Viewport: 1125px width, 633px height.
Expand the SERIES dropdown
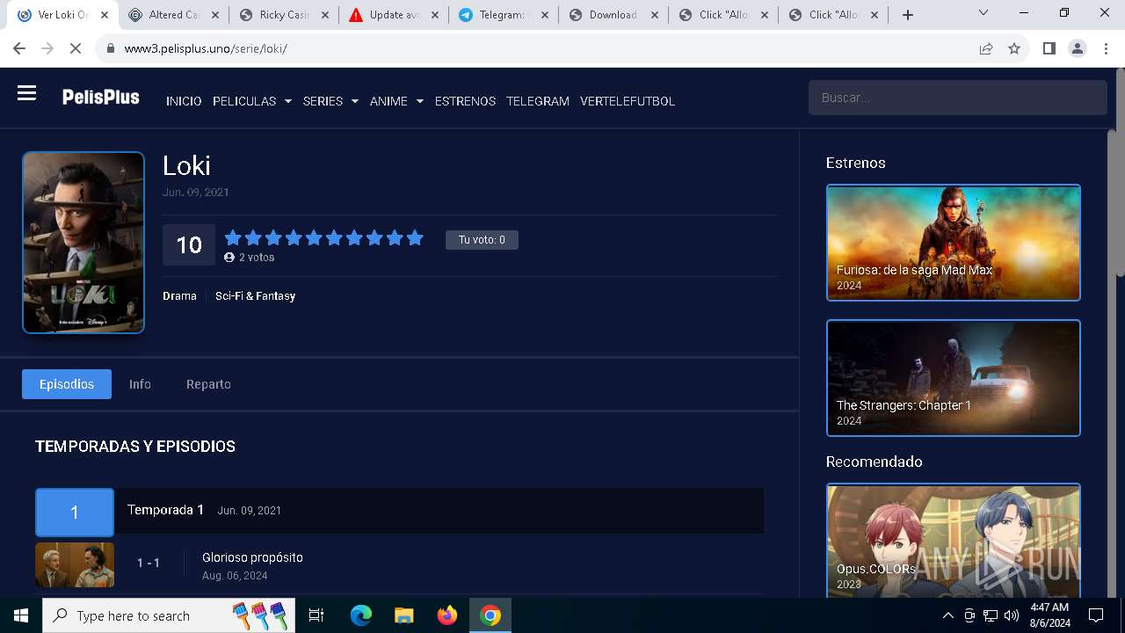[330, 101]
